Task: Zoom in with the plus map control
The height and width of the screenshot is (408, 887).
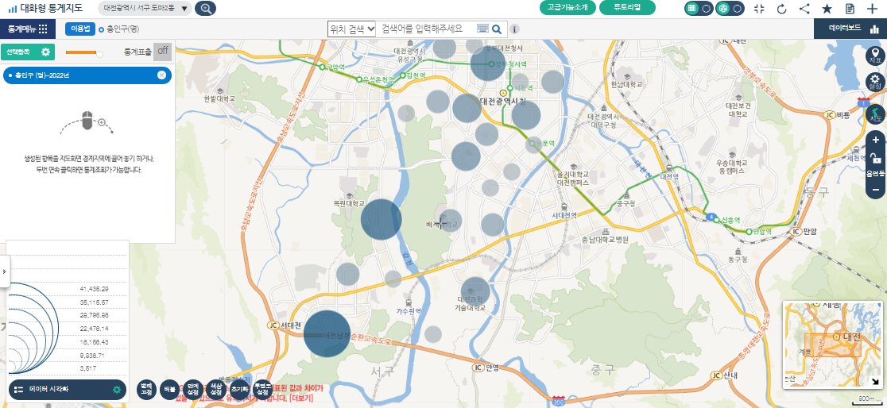Action: pyautogui.click(x=875, y=139)
